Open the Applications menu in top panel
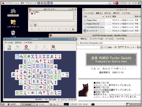 (x=12, y=3)
